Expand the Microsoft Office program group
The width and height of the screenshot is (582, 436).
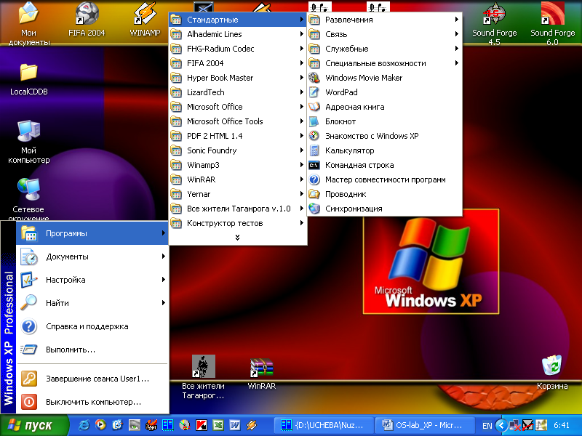pyautogui.click(x=238, y=107)
